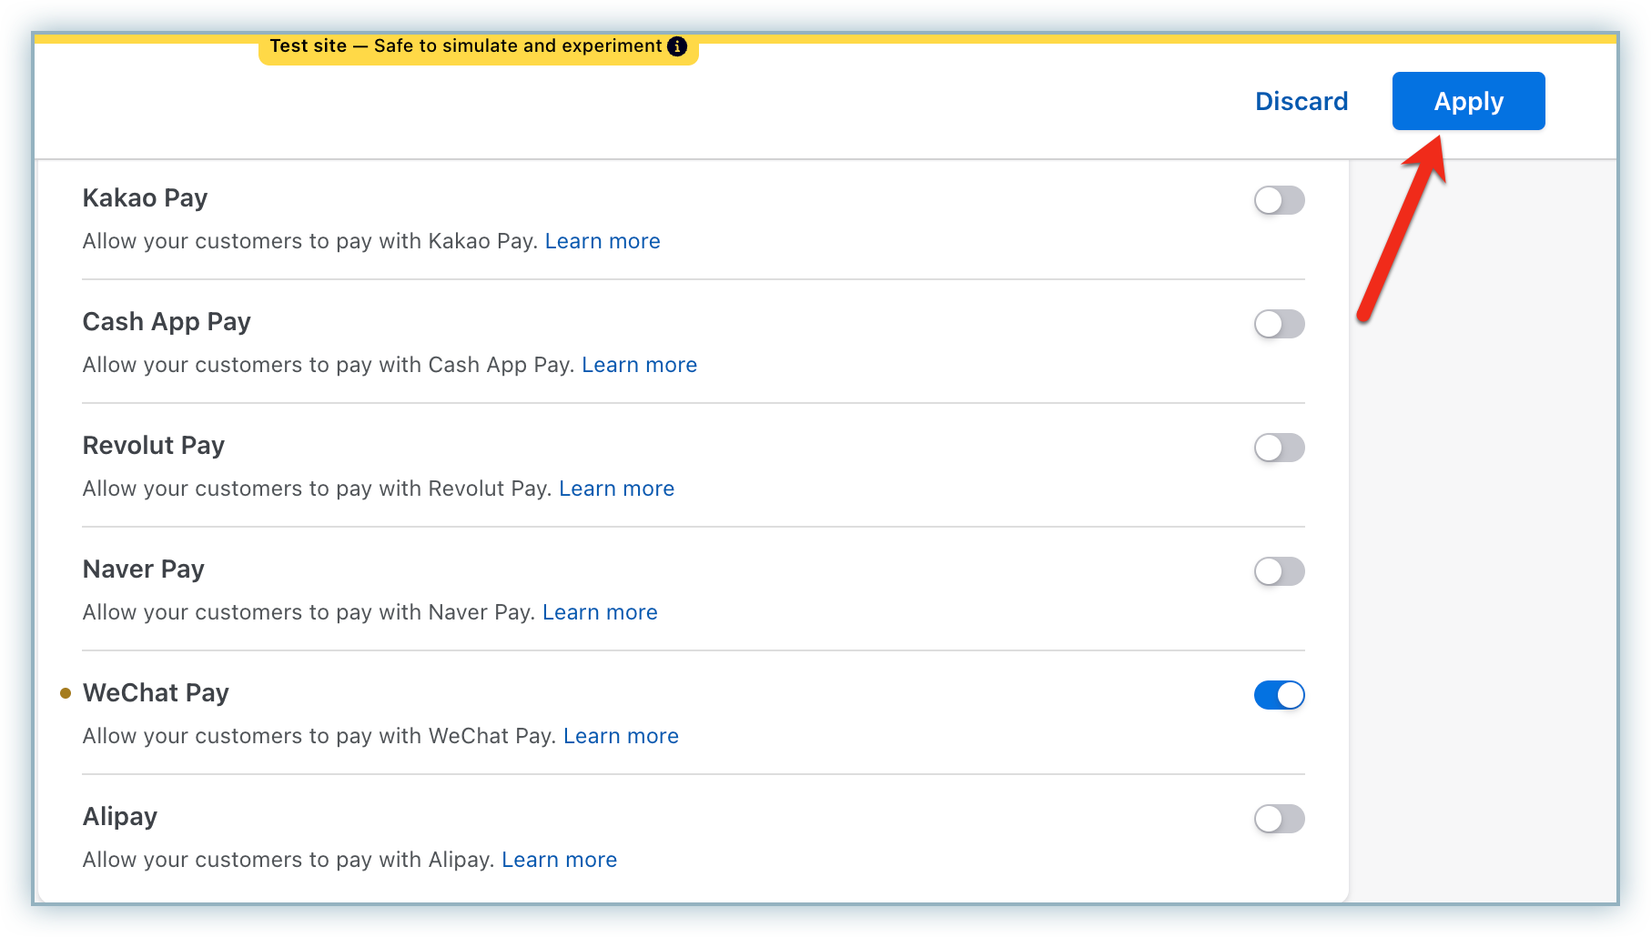
Task: Open Learn more link for Alipay
Action: [559, 860]
